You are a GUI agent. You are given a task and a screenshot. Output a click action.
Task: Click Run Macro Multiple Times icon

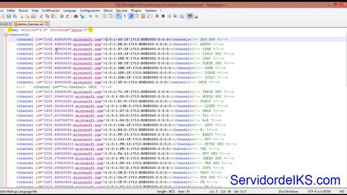pos(175,16)
